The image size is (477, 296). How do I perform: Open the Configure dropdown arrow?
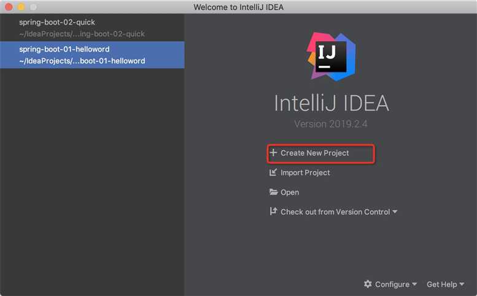pyautogui.click(x=414, y=284)
